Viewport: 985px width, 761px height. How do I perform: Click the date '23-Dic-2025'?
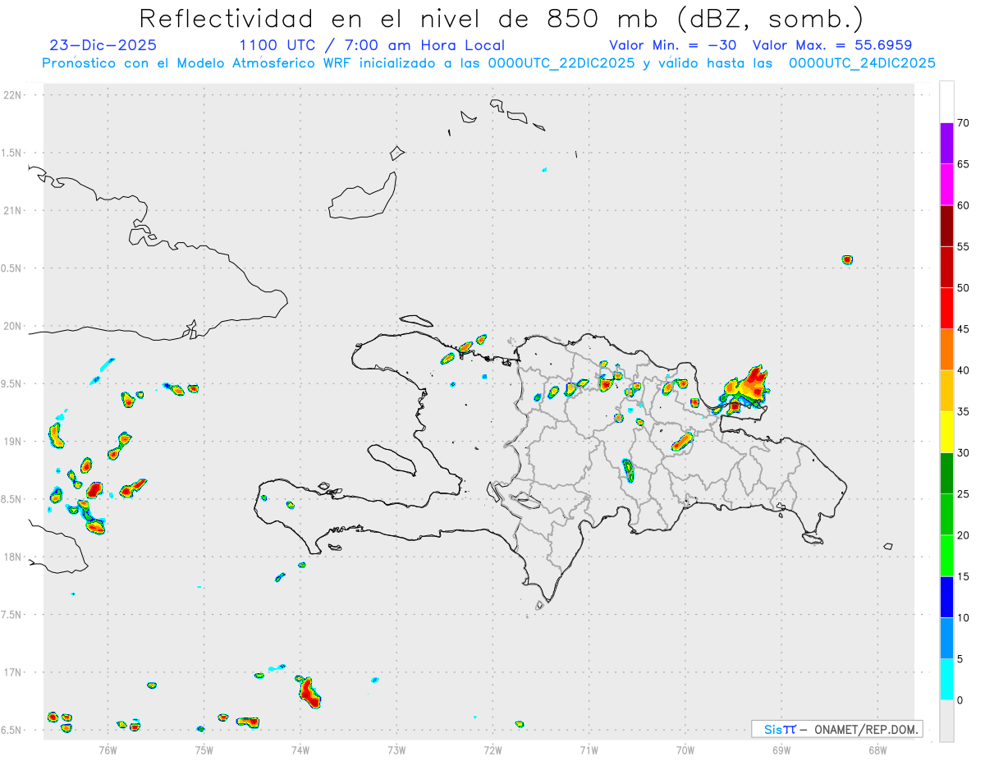pos(103,45)
